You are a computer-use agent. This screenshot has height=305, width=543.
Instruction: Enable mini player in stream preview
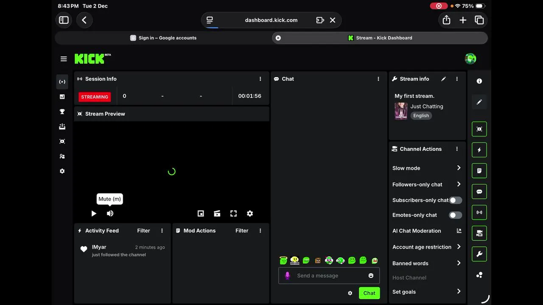pyautogui.click(x=201, y=213)
